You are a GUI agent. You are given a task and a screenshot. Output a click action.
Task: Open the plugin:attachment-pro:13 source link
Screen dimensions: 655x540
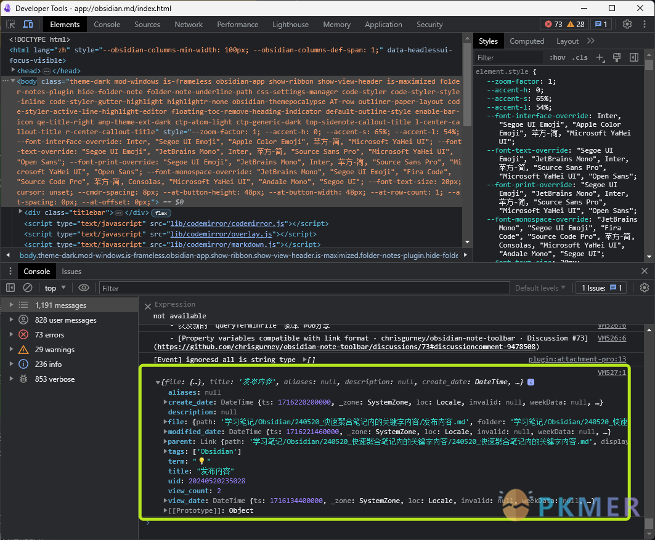coord(577,360)
